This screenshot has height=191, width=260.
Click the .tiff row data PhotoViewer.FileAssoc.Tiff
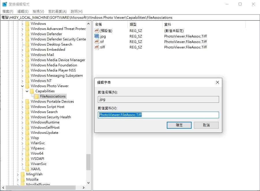point(185,47)
